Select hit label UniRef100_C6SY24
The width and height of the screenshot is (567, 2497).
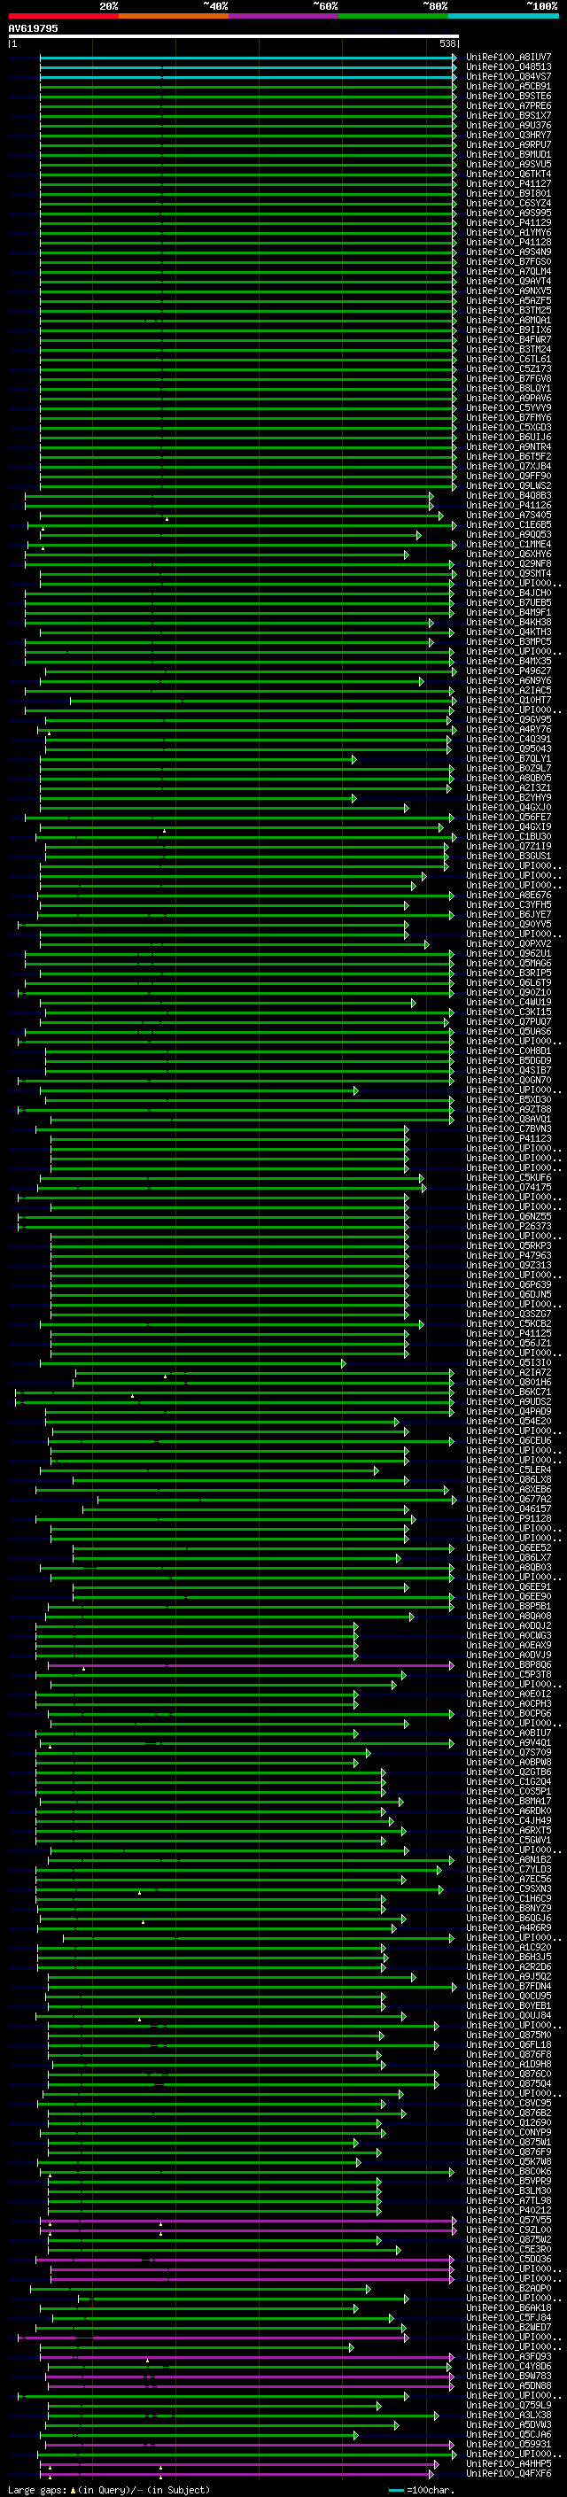[509, 203]
